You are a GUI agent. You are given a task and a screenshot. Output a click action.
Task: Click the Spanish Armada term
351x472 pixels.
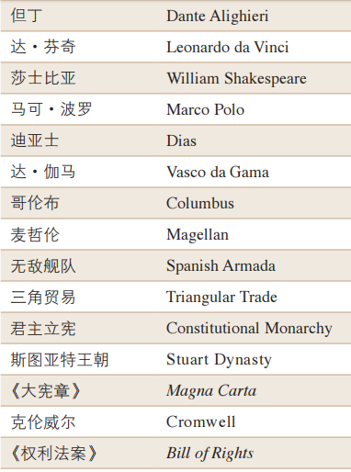pos(221,265)
